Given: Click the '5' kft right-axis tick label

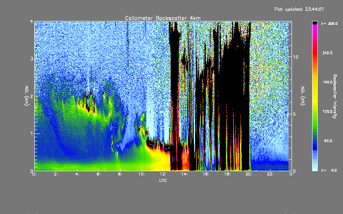Looking at the screenshot, I should 295,114.
